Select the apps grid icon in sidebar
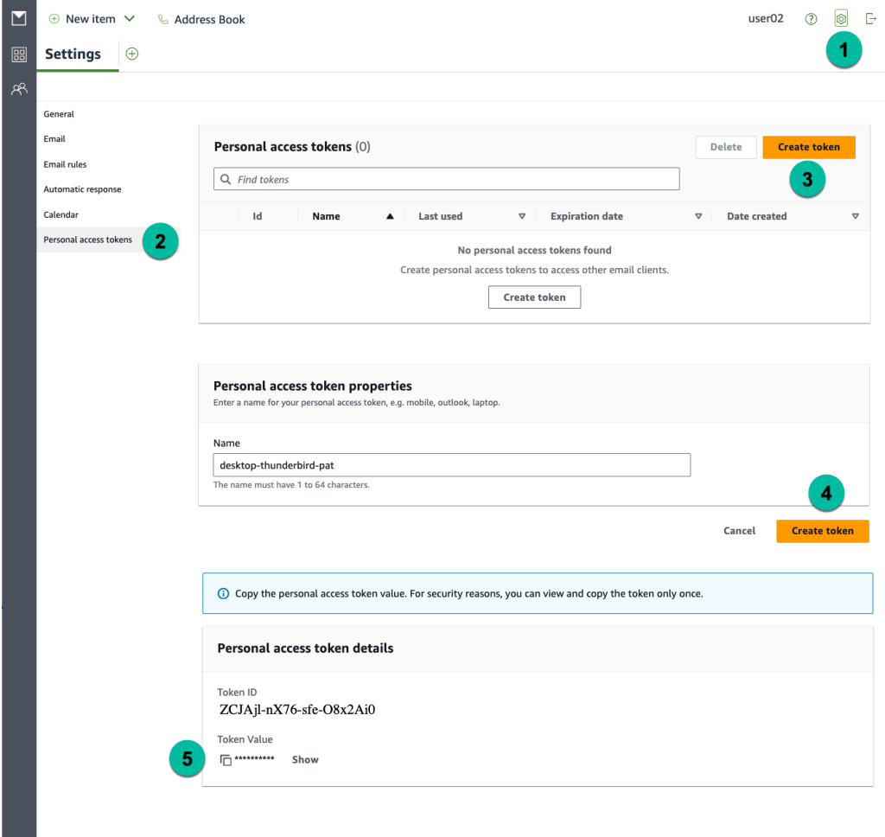Image resolution: width=885 pixels, height=837 pixels. coord(18,54)
